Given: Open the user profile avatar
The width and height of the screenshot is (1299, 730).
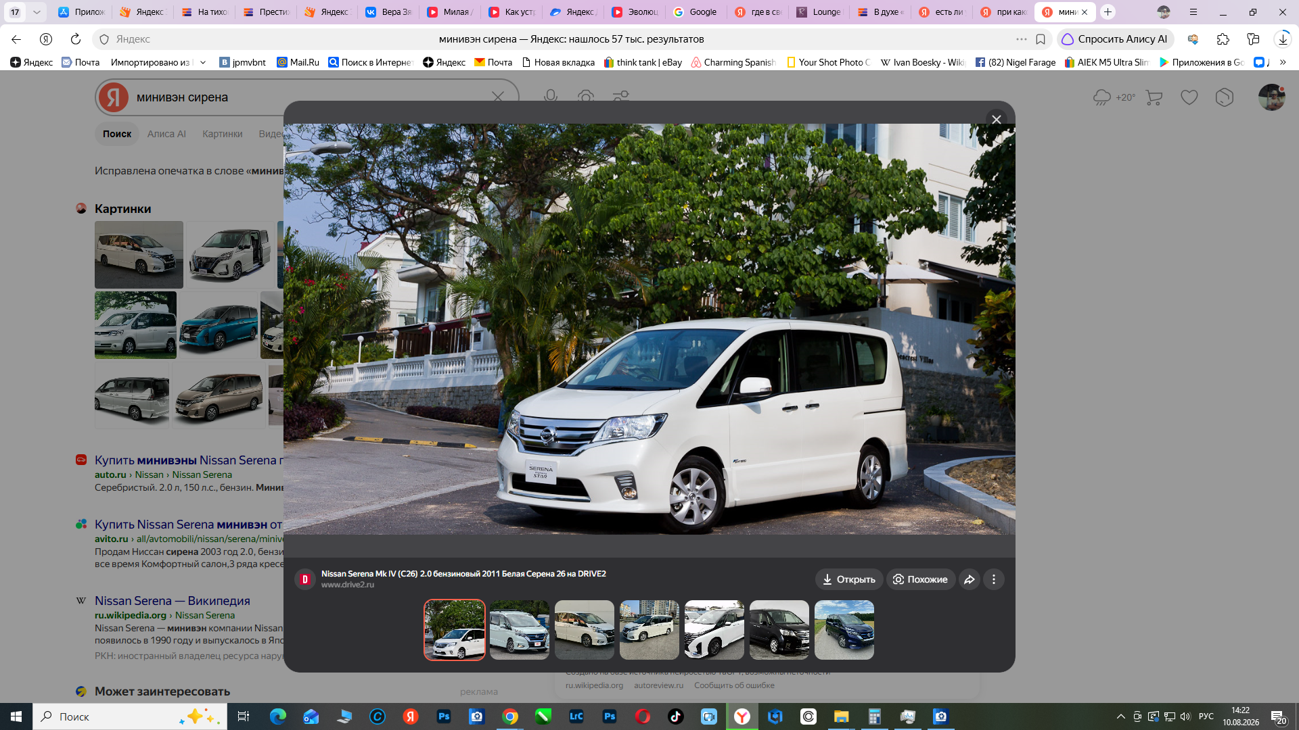Looking at the screenshot, I should click(1272, 97).
